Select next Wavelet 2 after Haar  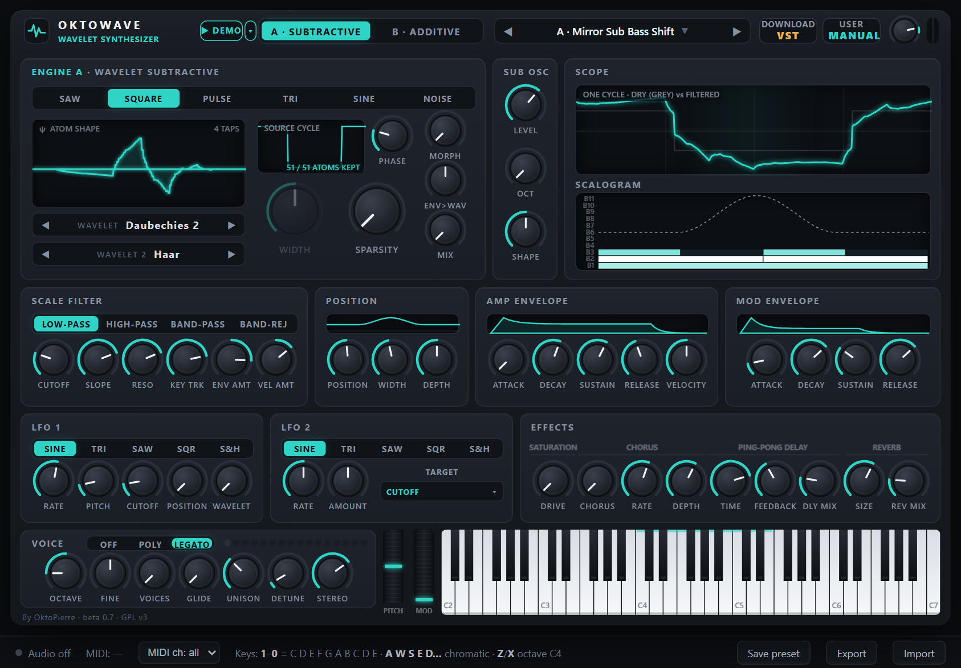(231, 255)
